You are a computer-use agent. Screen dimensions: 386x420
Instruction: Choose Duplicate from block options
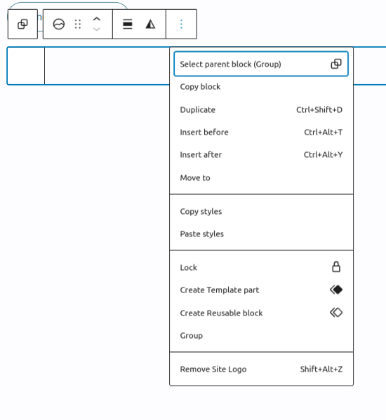tap(261, 110)
